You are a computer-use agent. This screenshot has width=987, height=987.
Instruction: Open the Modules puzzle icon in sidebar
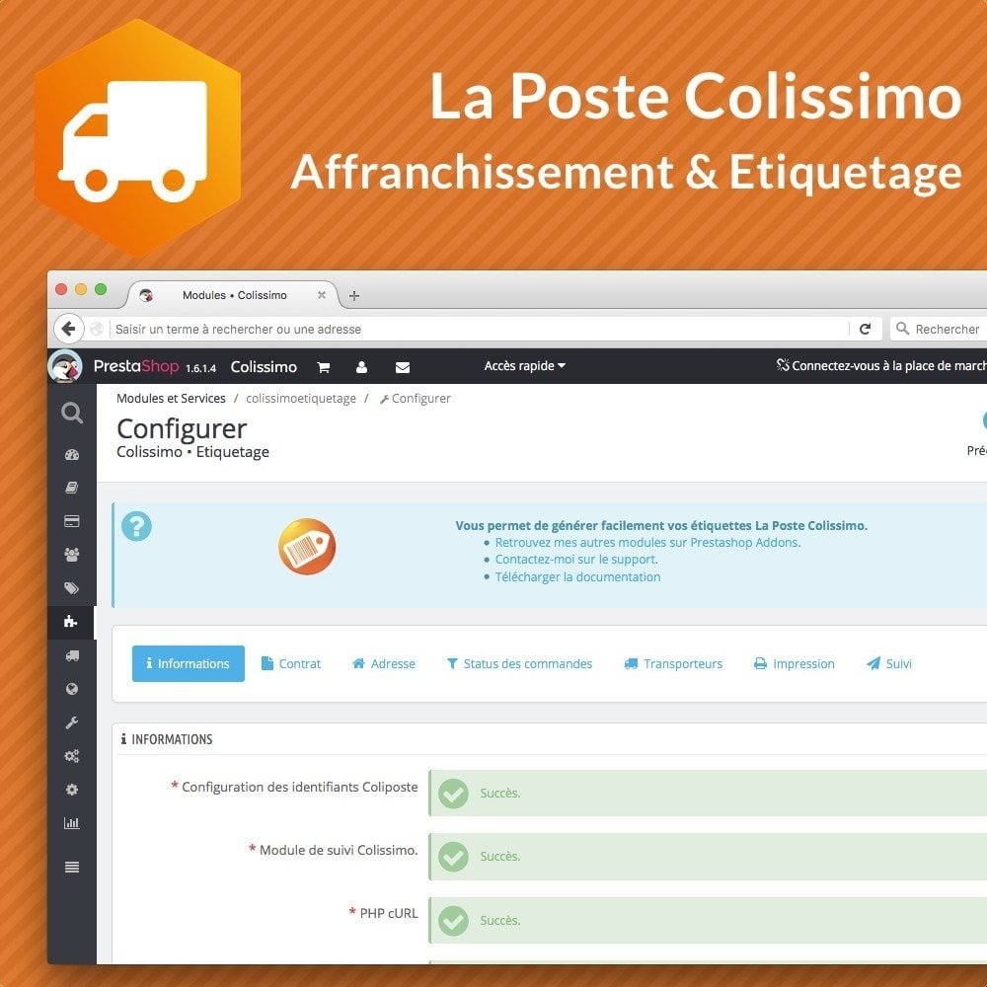tap(71, 622)
